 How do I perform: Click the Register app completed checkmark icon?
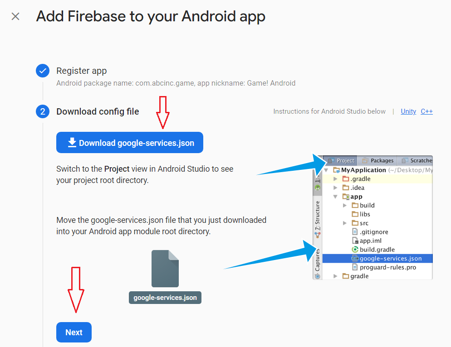point(43,71)
